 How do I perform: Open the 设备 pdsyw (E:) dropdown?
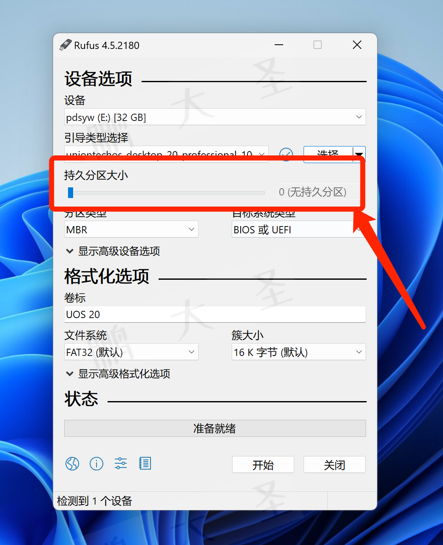215,117
